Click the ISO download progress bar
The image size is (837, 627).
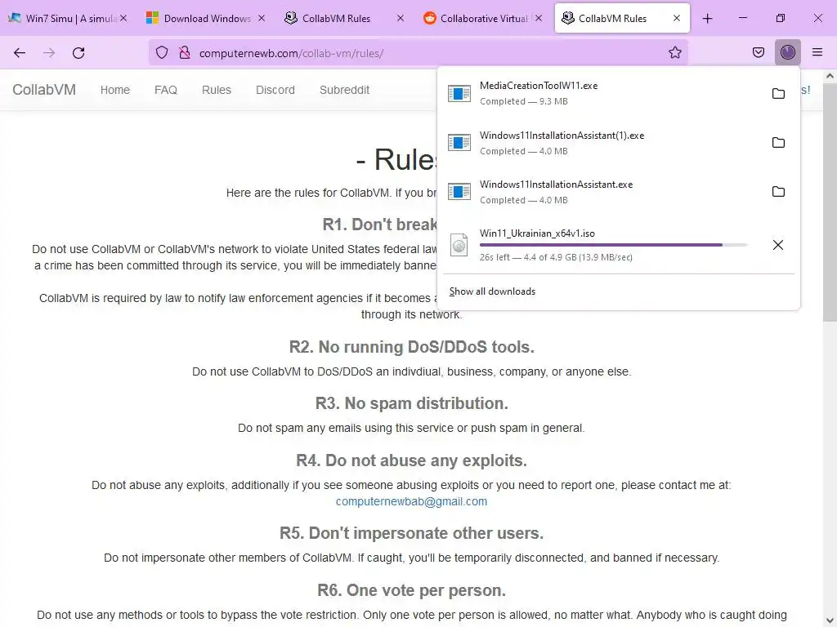coord(613,245)
